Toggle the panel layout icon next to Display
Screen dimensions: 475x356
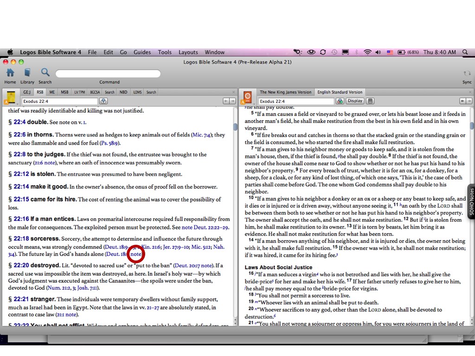coord(370,101)
